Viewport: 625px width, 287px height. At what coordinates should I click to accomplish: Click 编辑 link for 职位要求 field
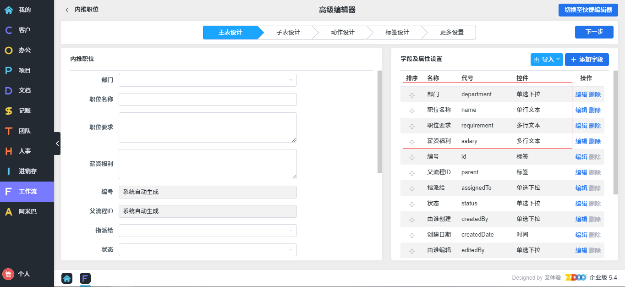click(x=581, y=126)
